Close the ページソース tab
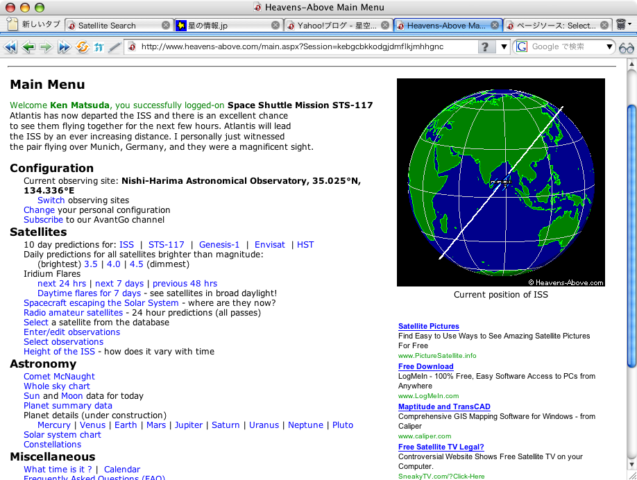The height and width of the screenshot is (480, 637). [604, 25]
